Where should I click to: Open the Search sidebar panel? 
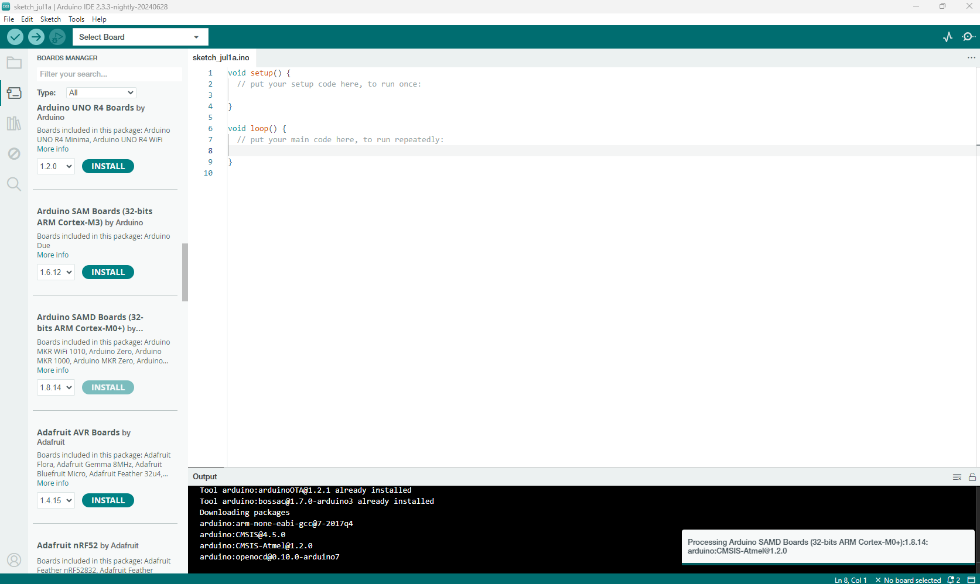tap(14, 184)
